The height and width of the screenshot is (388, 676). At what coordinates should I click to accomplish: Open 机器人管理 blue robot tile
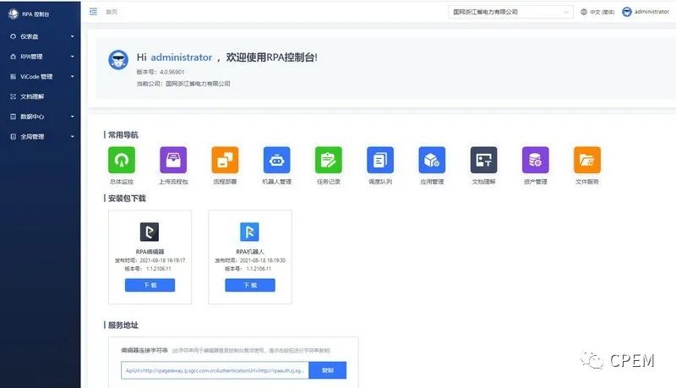[x=277, y=160]
